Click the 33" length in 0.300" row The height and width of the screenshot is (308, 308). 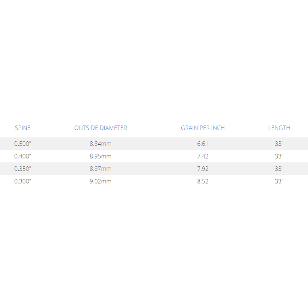[x=279, y=181]
